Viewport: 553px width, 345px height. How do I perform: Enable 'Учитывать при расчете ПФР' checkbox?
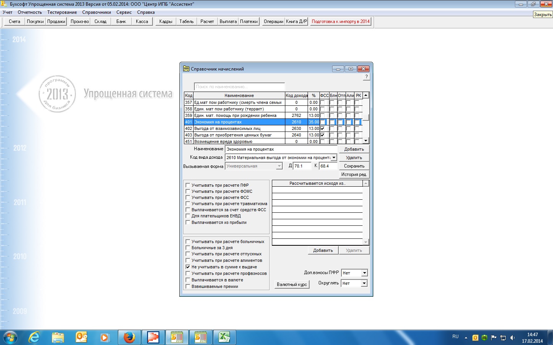(188, 185)
